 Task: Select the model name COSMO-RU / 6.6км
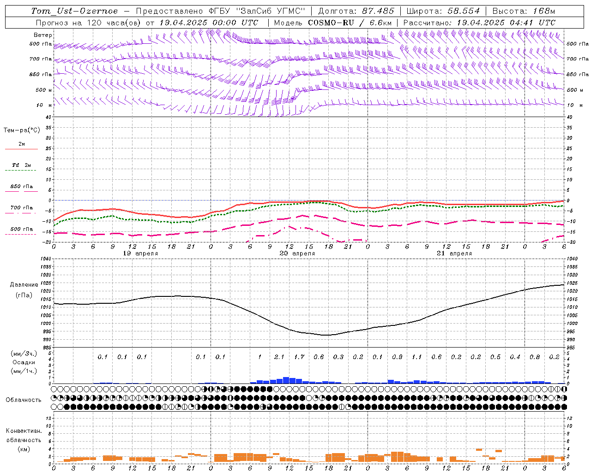point(350,23)
